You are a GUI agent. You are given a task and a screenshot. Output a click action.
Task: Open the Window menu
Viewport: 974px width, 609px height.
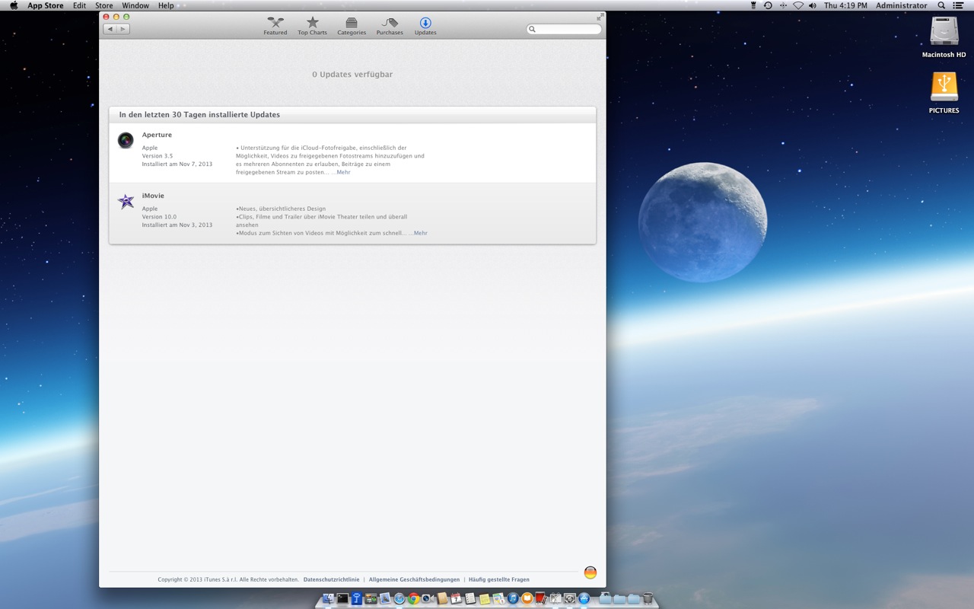pyautogui.click(x=135, y=5)
